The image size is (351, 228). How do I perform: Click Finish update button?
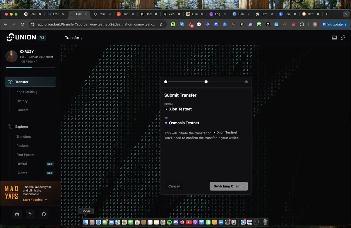click(x=333, y=24)
